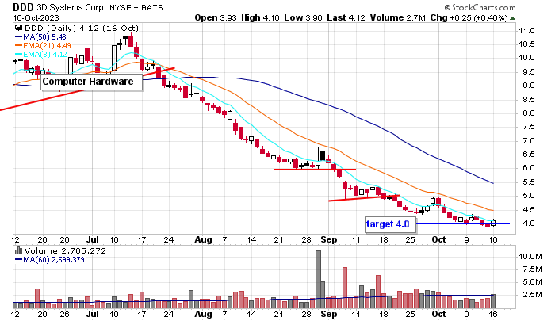
Task: Select the High 4.16 value
Action: tap(260, 17)
